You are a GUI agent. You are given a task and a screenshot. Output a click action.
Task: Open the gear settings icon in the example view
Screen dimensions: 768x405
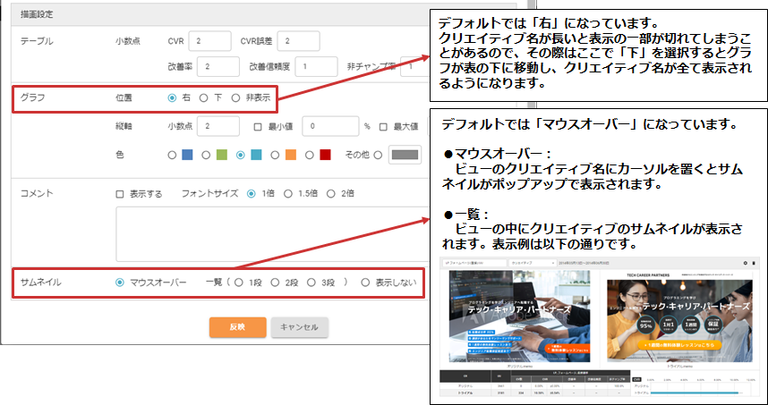(746, 263)
